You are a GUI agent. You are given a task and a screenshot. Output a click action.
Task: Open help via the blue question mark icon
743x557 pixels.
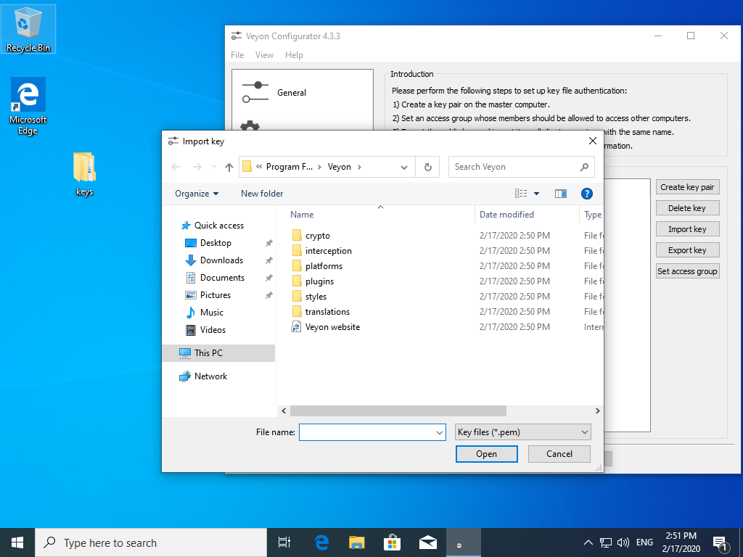pos(586,193)
